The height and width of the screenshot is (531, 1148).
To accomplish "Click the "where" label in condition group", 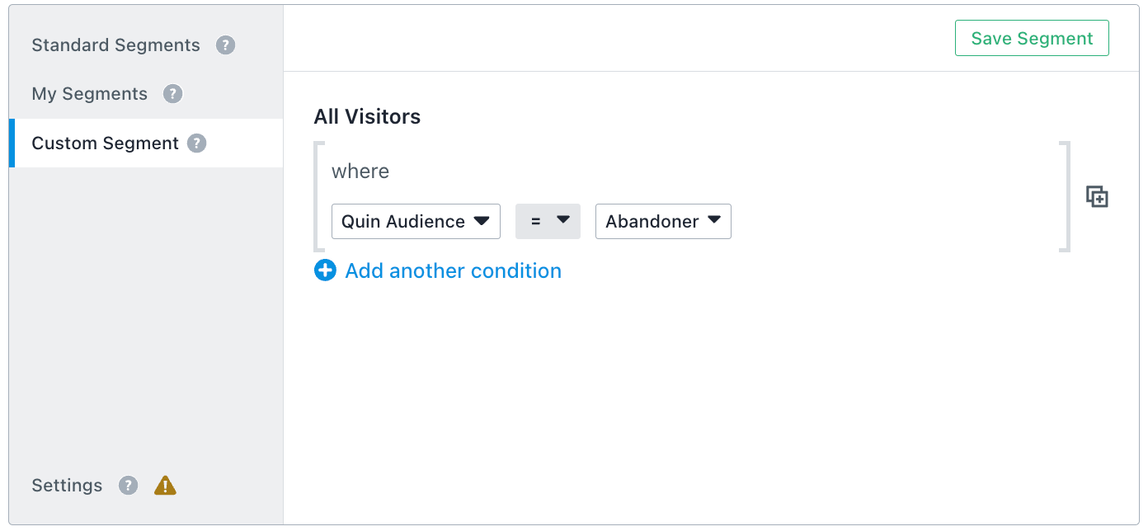I will (360, 172).
